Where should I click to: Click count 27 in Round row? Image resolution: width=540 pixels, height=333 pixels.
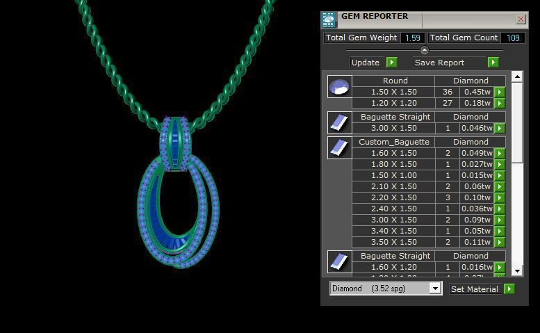[448, 103]
